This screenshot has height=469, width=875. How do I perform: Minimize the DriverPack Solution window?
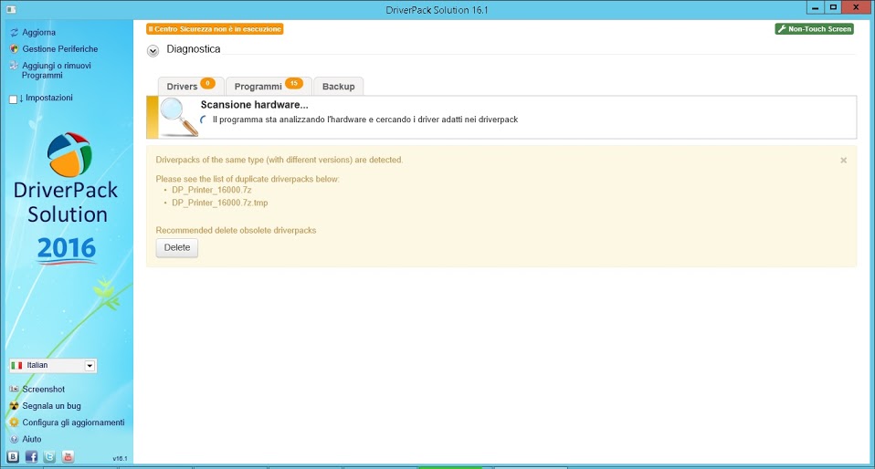(816, 8)
